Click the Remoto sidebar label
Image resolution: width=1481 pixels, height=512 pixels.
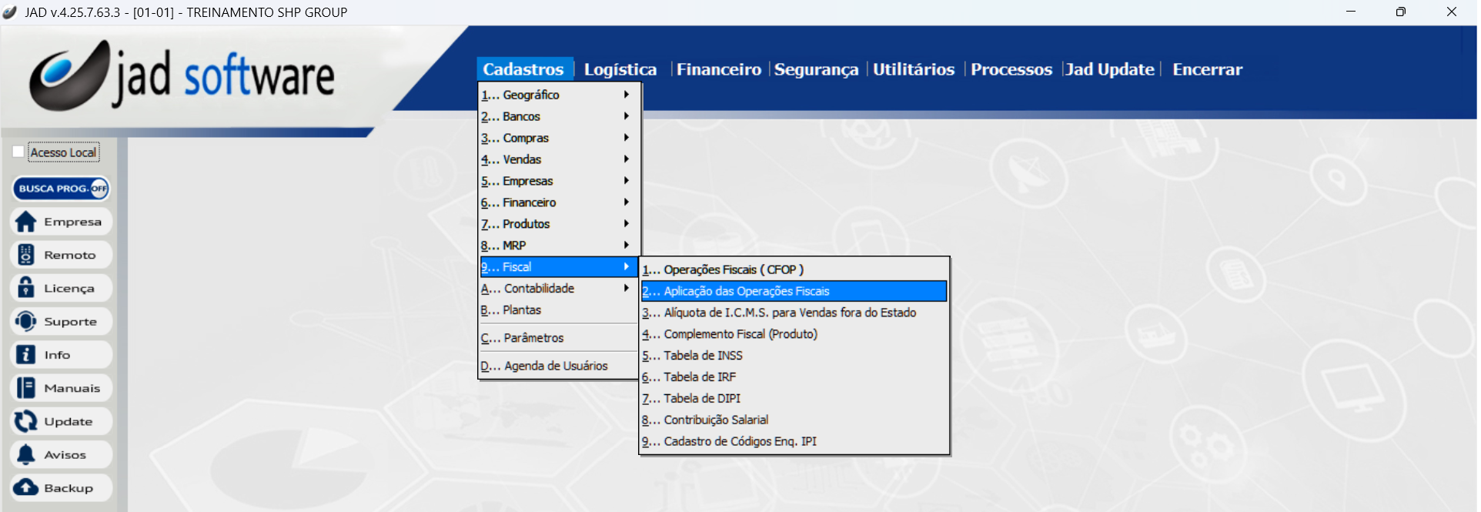click(x=70, y=255)
